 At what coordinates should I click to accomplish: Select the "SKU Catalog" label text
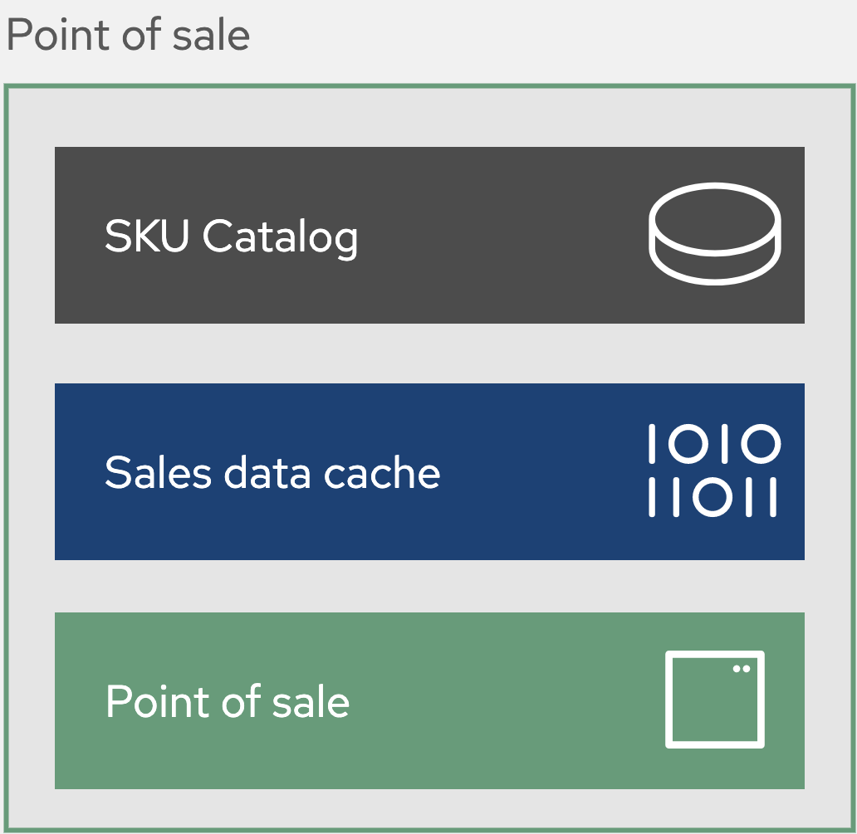[231, 237]
